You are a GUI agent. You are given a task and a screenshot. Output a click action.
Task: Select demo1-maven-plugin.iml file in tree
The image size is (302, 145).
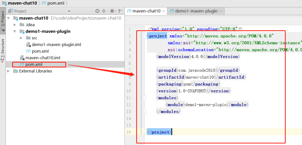[x=56, y=45]
